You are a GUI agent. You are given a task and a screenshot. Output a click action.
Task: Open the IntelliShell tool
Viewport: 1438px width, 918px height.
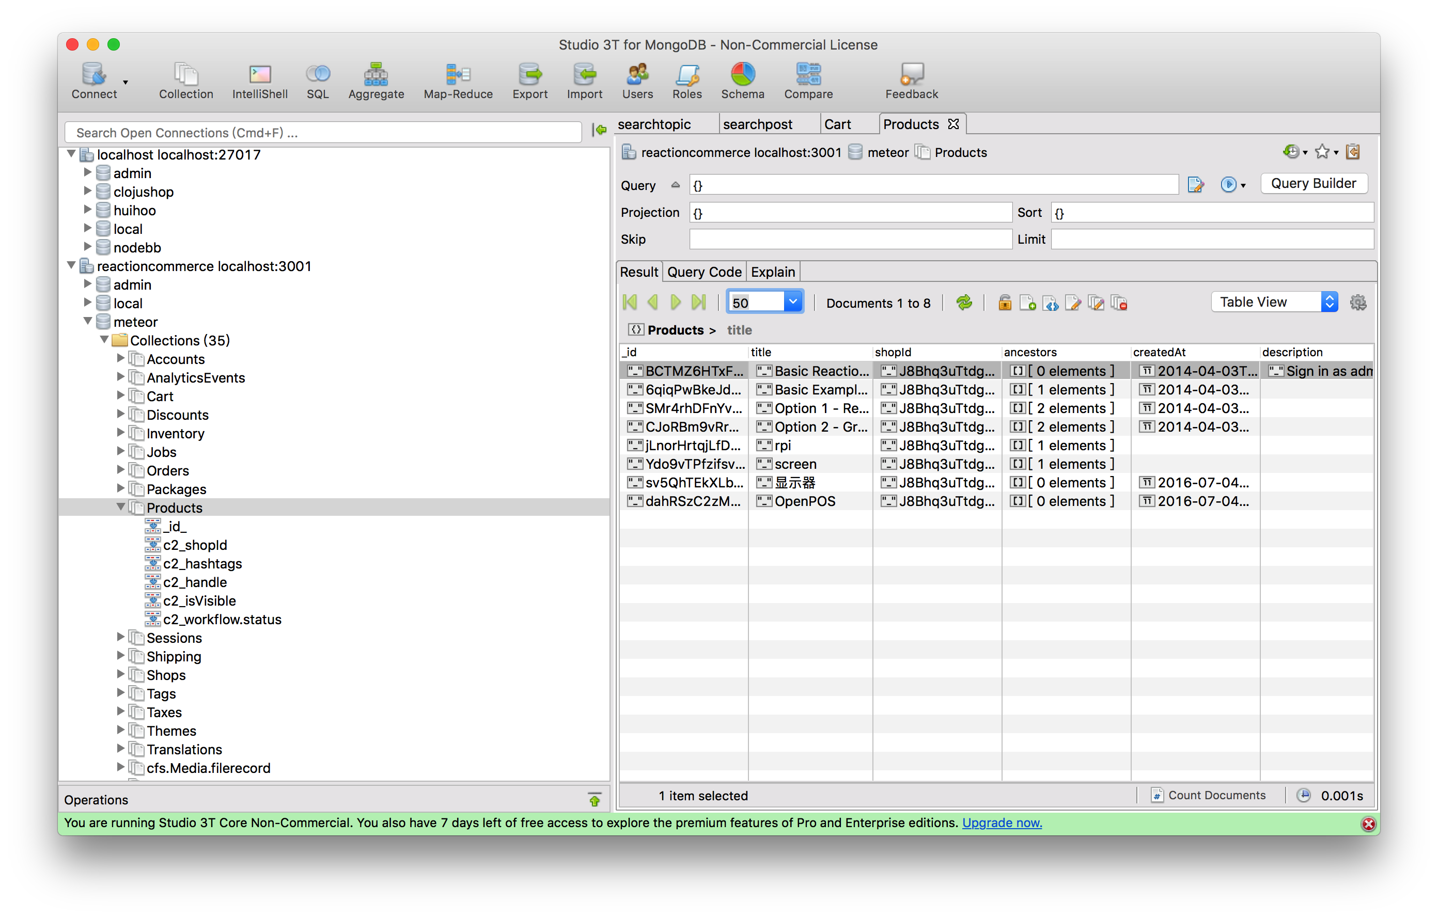260,81
